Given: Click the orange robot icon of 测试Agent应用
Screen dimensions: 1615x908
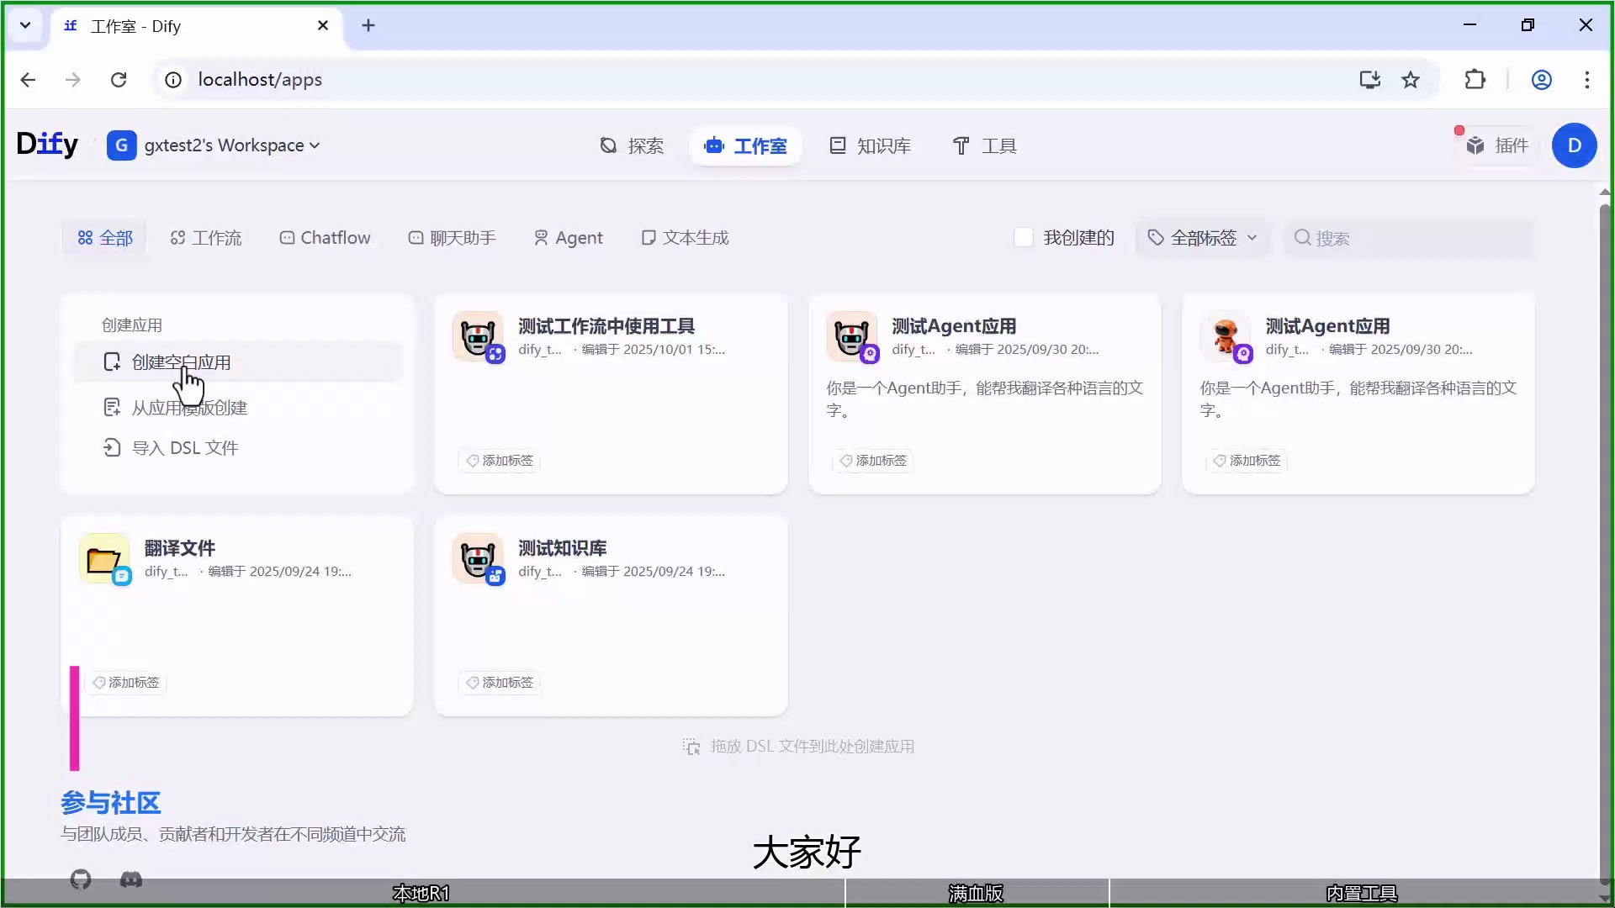Looking at the screenshot, I should (x=1226, y=336).
